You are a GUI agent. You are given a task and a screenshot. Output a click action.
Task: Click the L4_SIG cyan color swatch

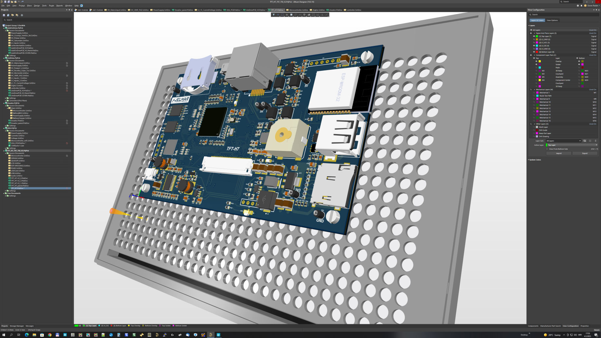pos(537,46)
